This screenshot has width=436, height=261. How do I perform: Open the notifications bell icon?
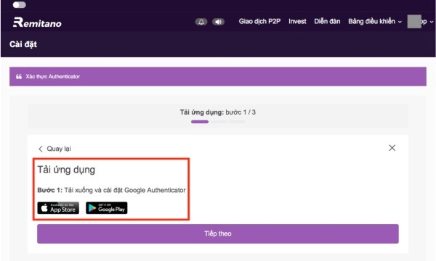(201, 22)
